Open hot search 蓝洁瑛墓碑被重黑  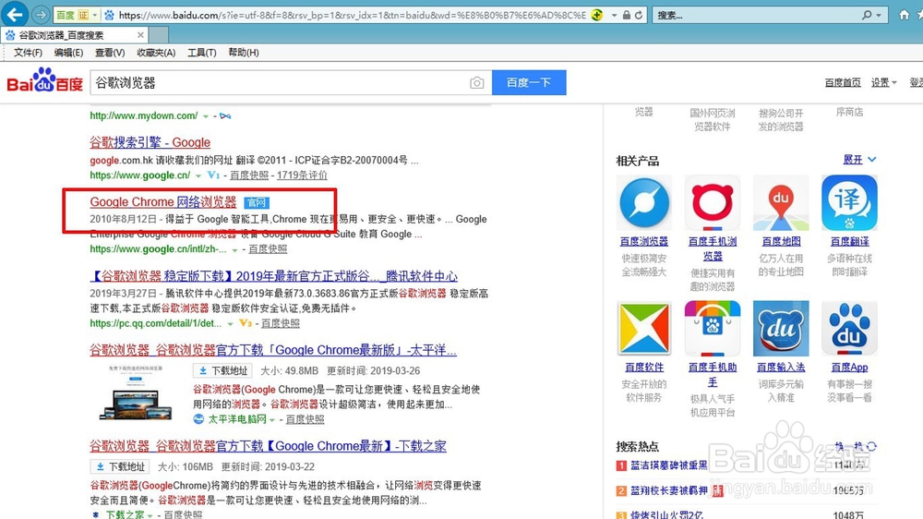pyautogui.click(x=668, y=465)
